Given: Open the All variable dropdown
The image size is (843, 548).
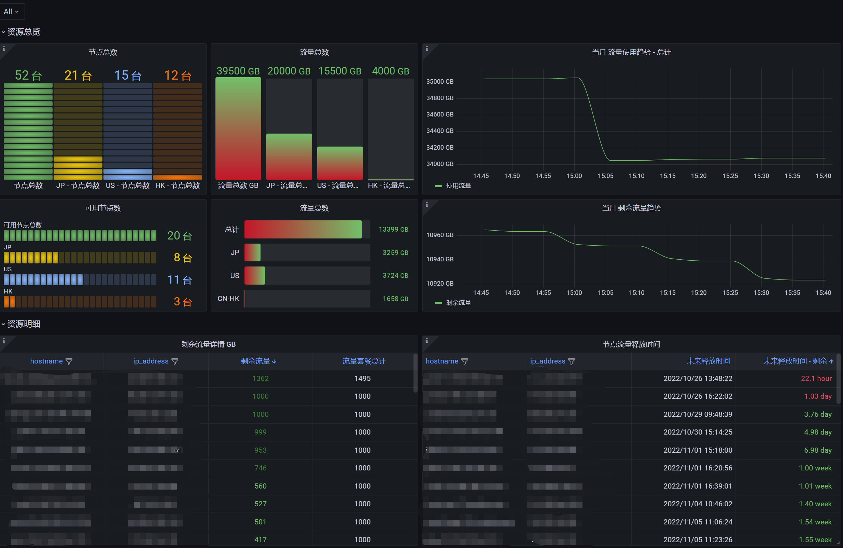Looking at the screenshot, I should 11,12.
